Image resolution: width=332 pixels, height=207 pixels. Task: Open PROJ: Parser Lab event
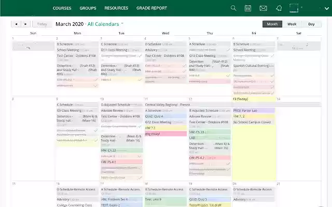point(254,110)
